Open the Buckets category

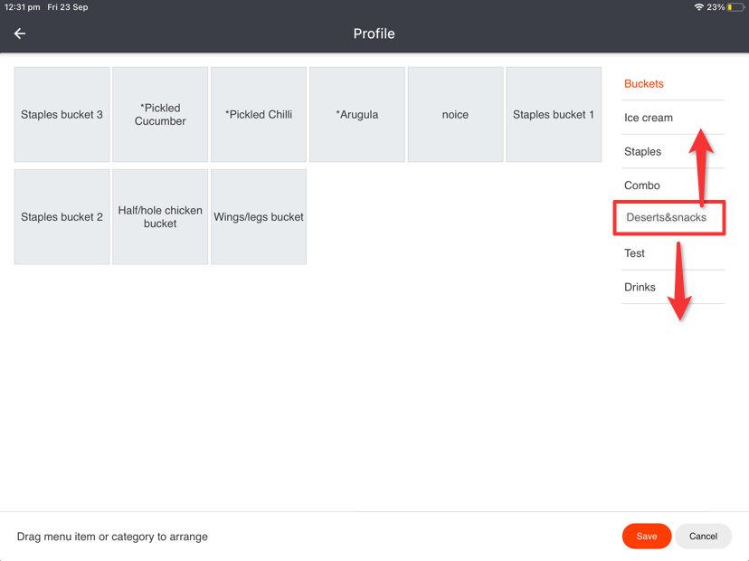point(644,84)
